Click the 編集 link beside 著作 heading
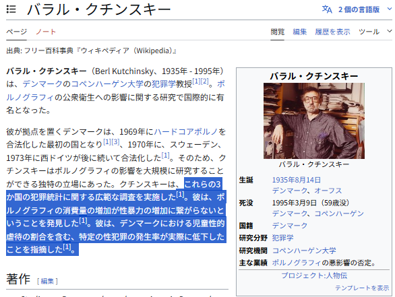Image resolution: width=395 pixels, height=297 pixels. pos(47,281)
